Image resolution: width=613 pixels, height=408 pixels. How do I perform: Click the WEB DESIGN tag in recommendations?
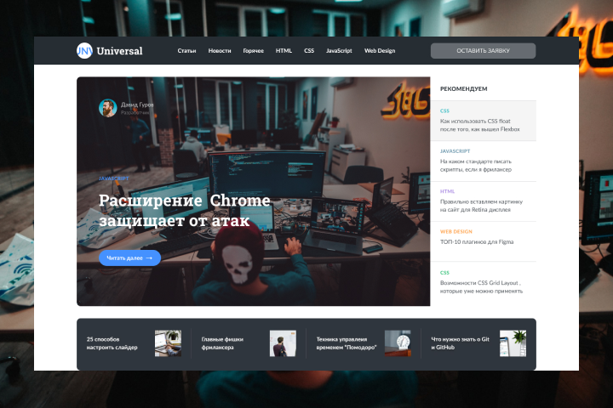point(455,231)
